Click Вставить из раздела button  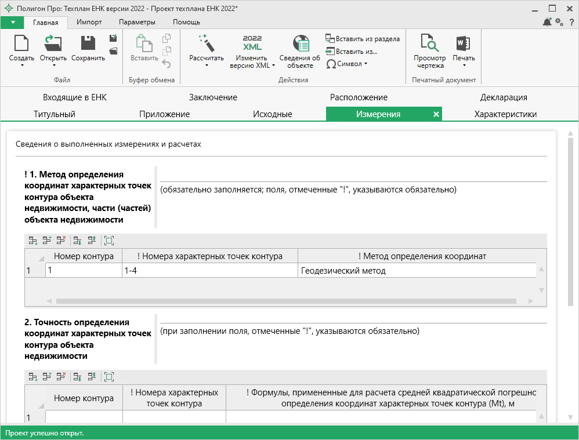click(363, 39)
